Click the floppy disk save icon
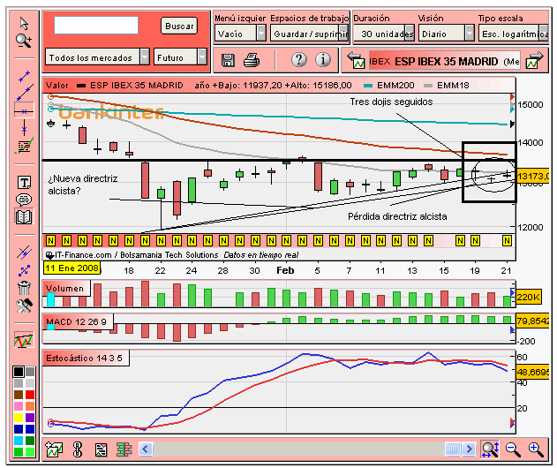The image size is (557, 468). 228,60
